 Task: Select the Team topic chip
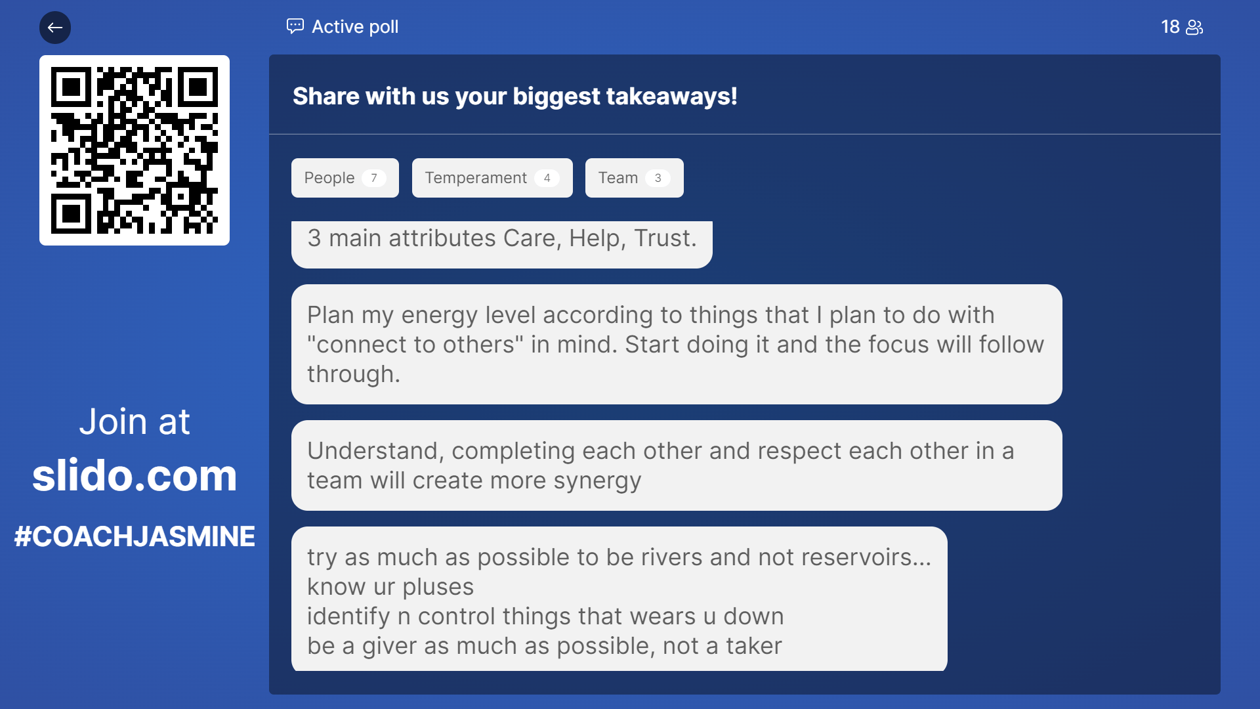pos(635,178)
